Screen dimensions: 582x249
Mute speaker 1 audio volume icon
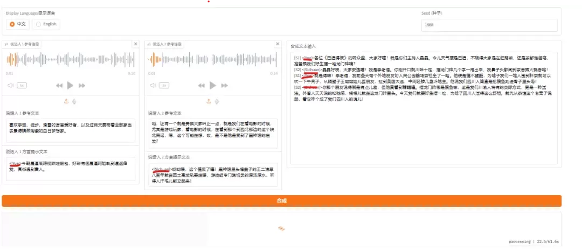click(x=11, y=85)
